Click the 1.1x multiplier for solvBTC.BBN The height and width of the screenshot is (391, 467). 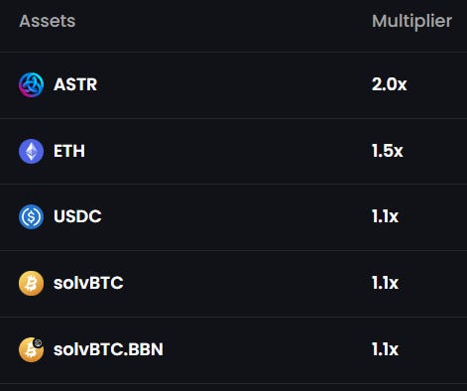386,349
